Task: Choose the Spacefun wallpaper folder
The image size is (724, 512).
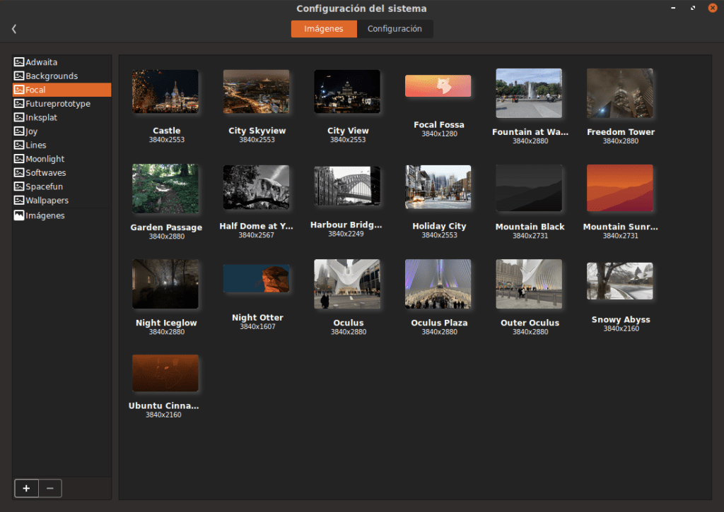Action: 45,186
